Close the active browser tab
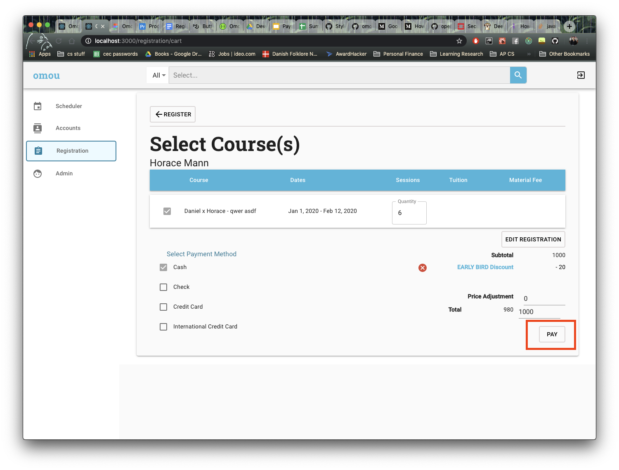Screen dimensions: 619x470 point(103,26)
